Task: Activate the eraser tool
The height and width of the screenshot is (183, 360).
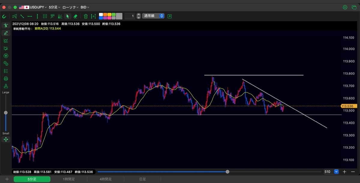Action: [75, 16]
